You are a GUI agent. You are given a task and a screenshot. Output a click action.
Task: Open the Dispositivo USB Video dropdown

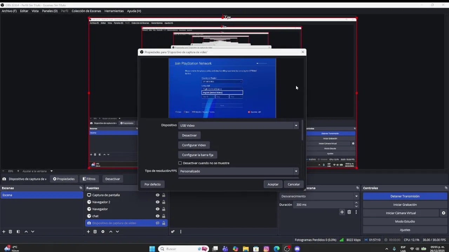tap(239, 125)
